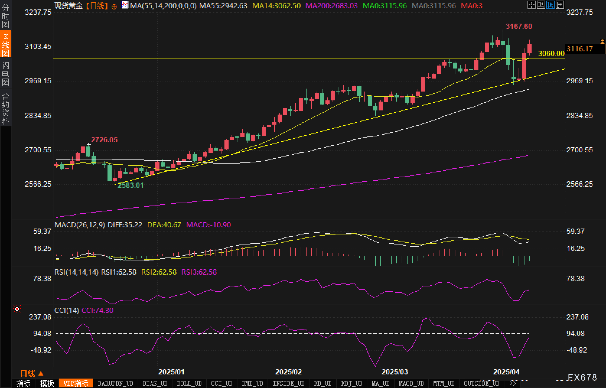Viewport: 606px width, 388px height.
Task: Select the VIP指标 tab
Action: pyautogui.click(x=76, y=383)
